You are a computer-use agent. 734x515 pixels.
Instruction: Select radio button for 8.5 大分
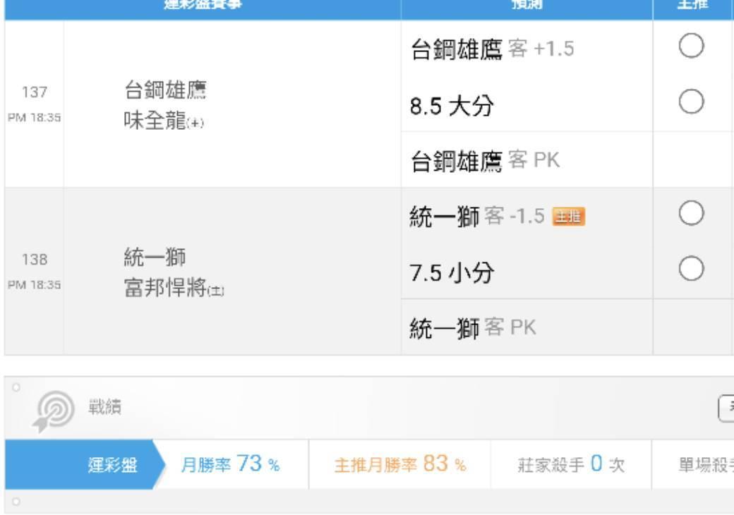(x=691, y=102)
